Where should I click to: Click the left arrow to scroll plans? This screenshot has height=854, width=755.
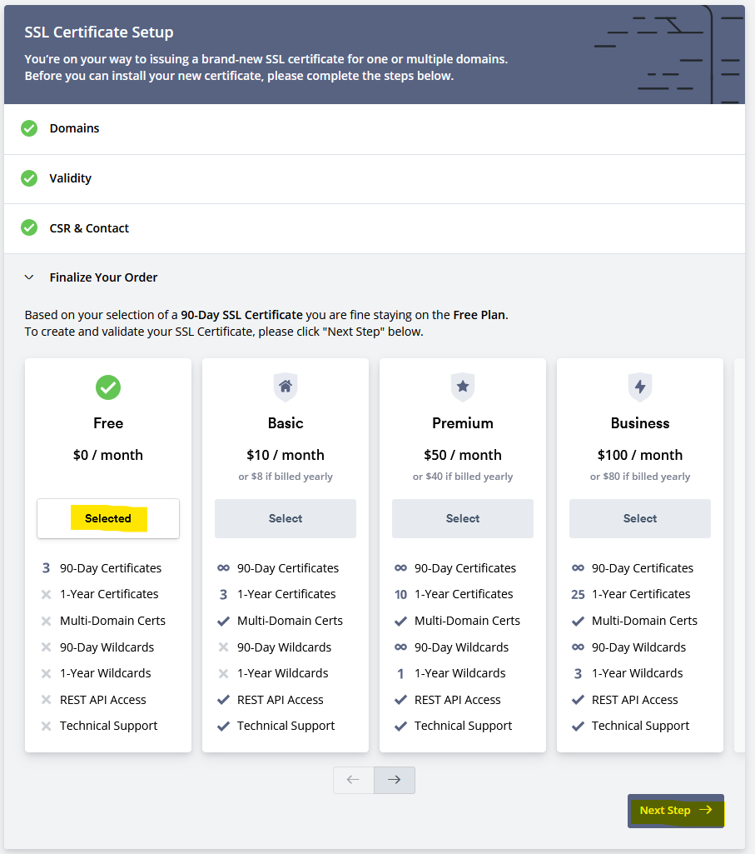coord(354,780)
